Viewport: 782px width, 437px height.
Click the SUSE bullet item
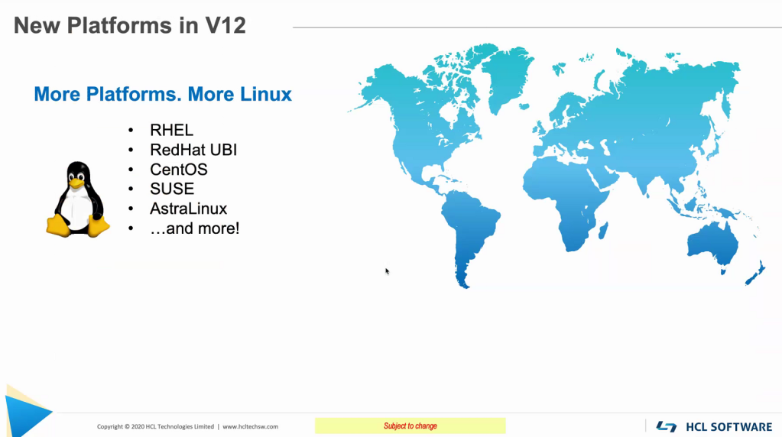[172, 189]
